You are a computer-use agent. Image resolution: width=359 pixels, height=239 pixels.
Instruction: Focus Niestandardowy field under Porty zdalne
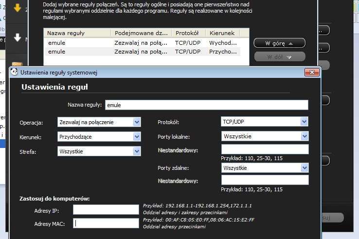coord(265,180)
